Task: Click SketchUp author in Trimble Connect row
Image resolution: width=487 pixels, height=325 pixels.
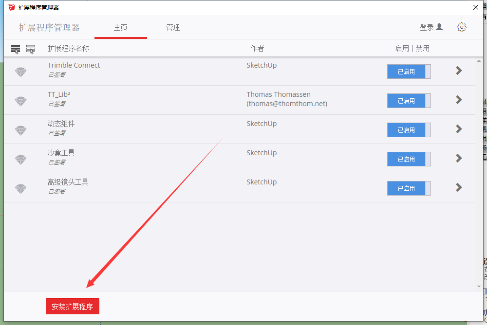Action: point(262,66)
